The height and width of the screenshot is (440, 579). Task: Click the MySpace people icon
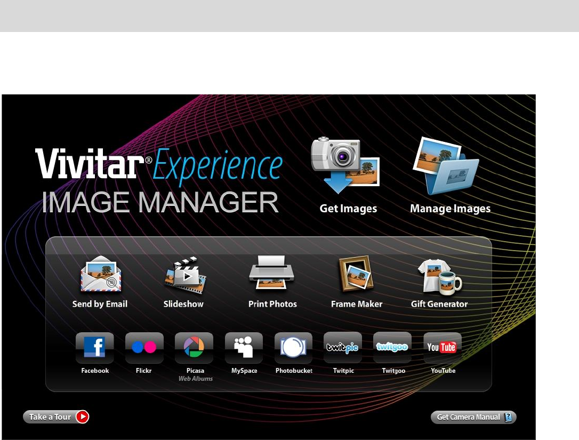click(244, 348)
